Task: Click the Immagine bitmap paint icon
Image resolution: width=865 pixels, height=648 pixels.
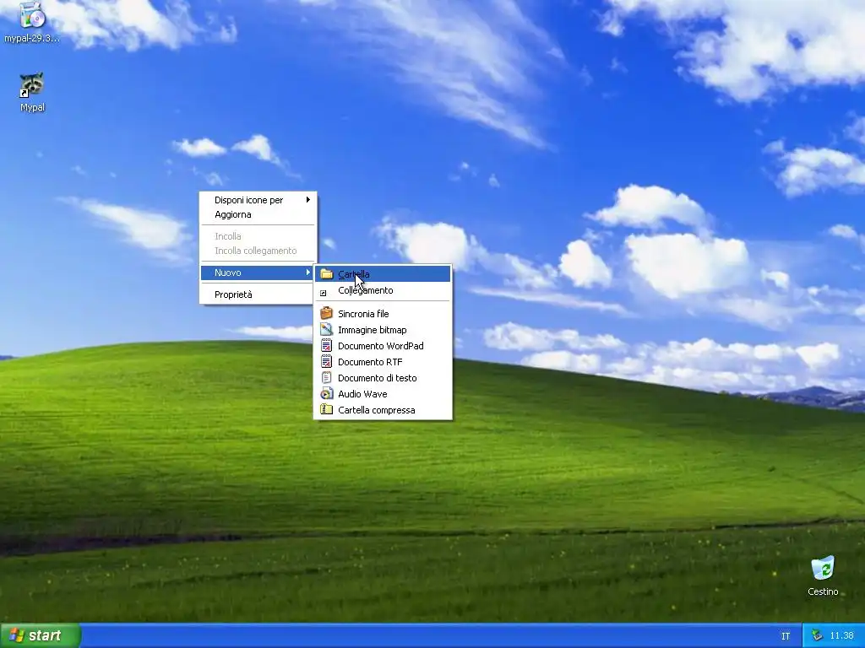Action: 327,329
